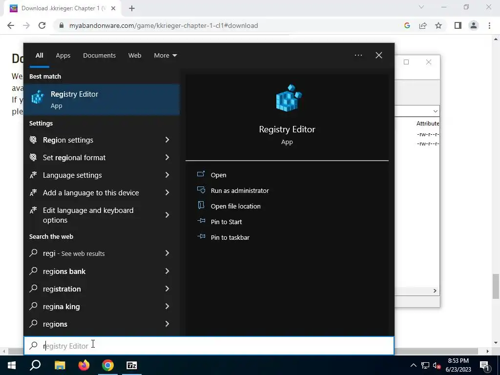This screenshot has height=375, width=500.
Task: Open Firefox from the taskbar
Action: (x=84, y=365)
